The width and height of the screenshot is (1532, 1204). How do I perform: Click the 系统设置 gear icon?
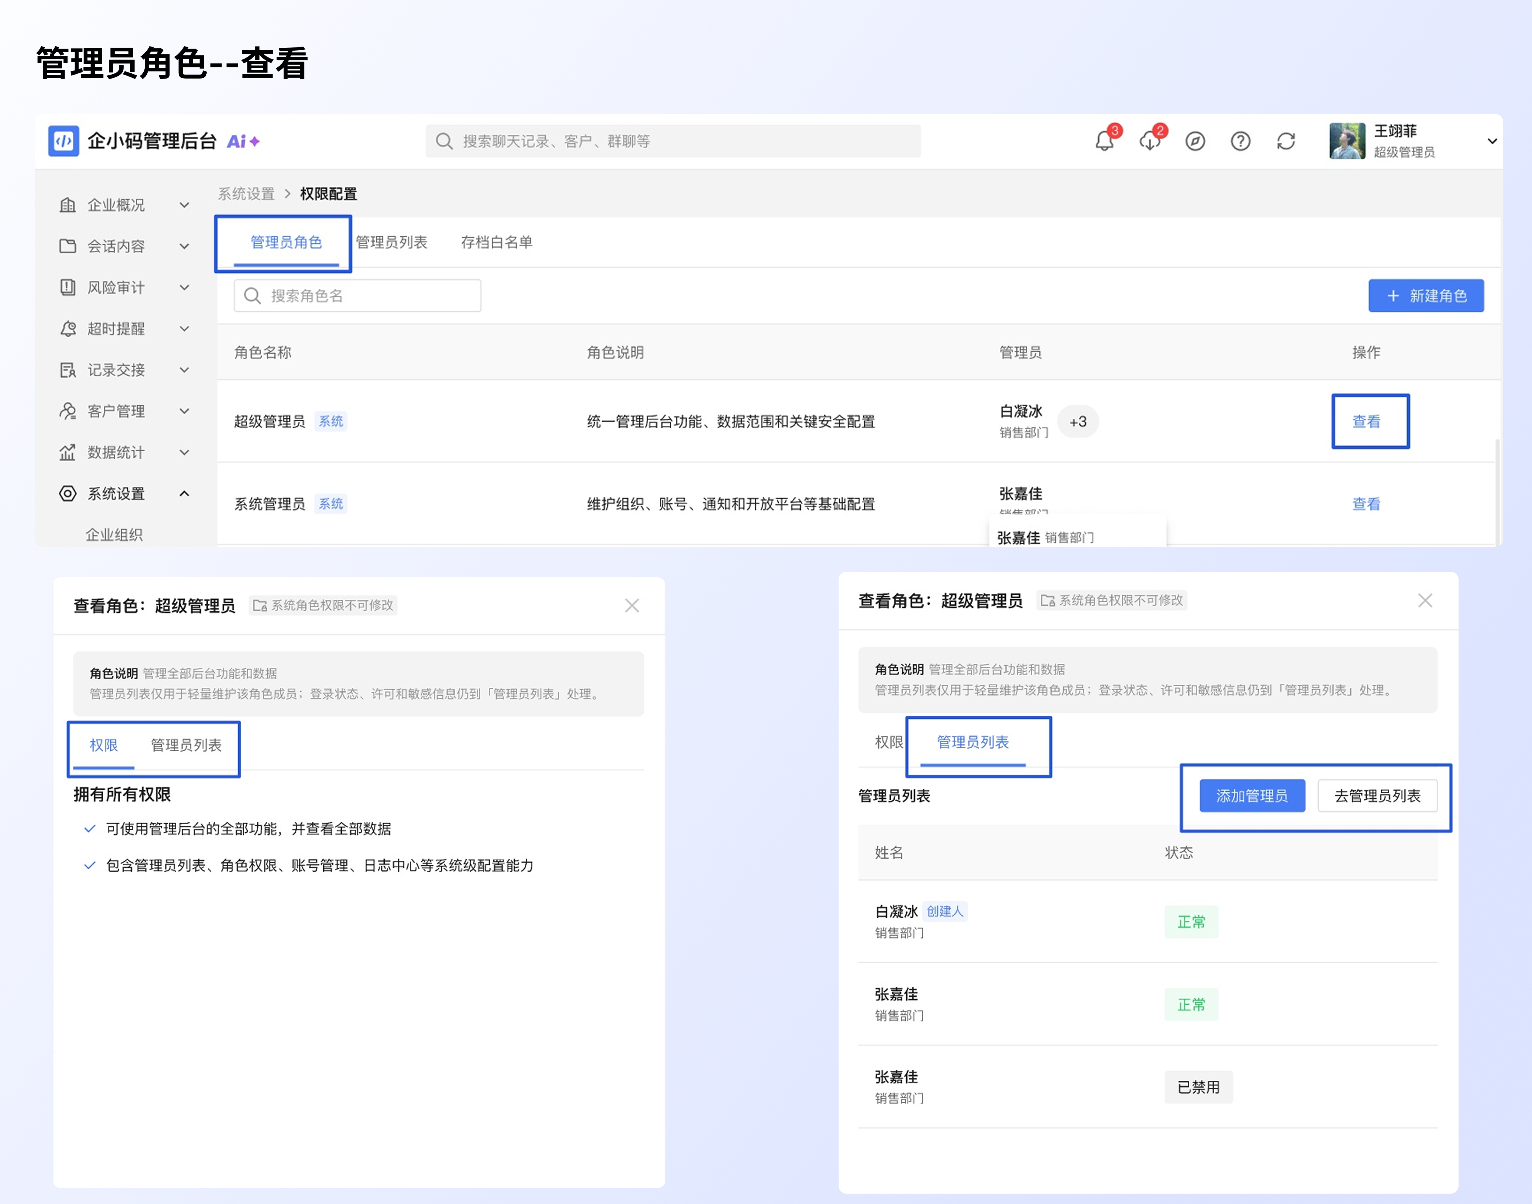(68, 494)
